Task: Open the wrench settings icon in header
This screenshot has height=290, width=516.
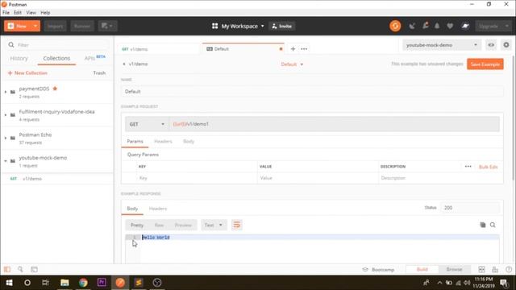Action: pyautogui.click(x=425, y=26)
